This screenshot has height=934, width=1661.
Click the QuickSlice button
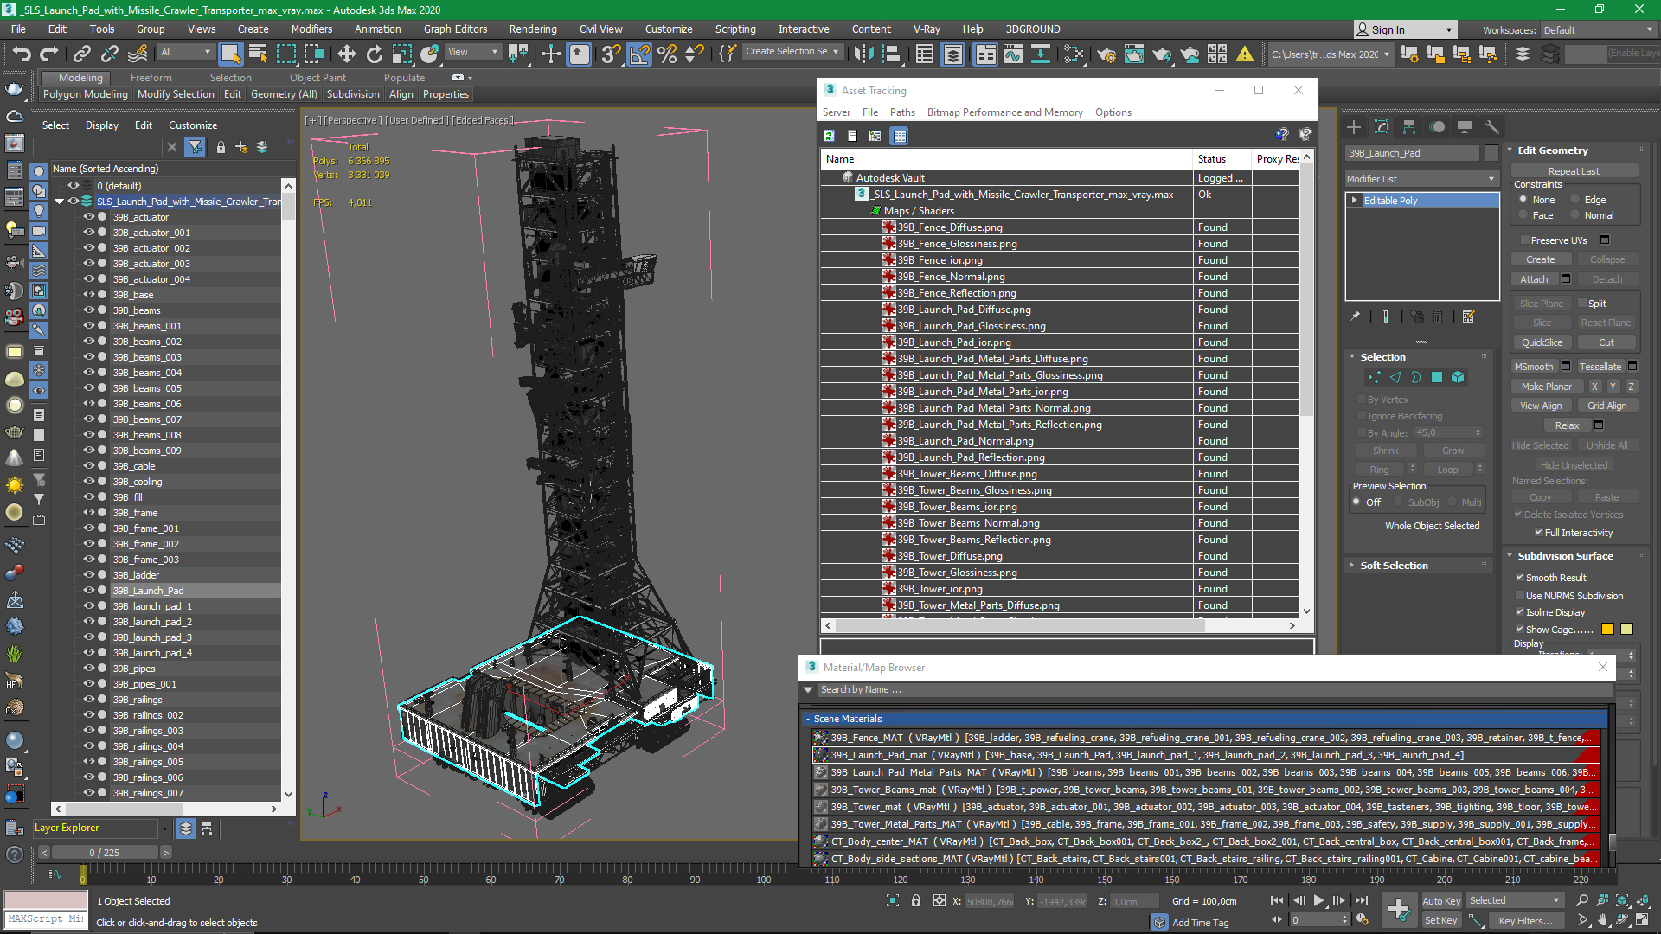pyautogui.click(x=1542, y=342)
